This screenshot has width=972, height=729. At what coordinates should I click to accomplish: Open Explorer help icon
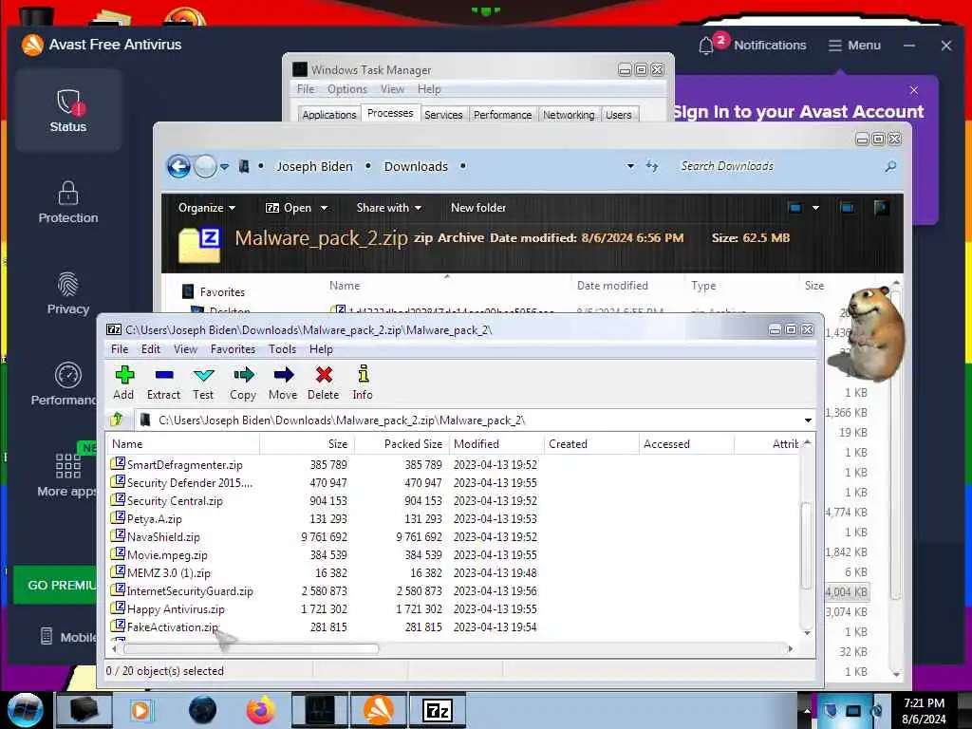click(x=881, y=208)
